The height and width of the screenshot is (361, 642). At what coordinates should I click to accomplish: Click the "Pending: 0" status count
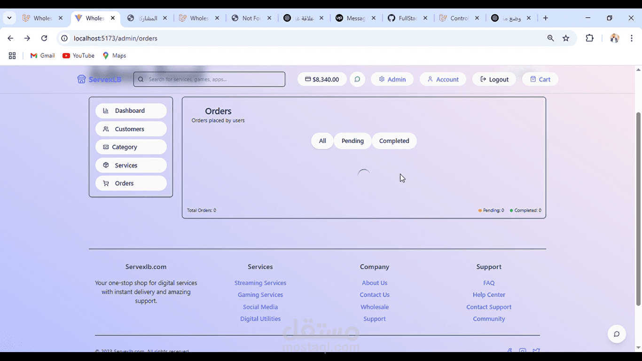[491, 211]
